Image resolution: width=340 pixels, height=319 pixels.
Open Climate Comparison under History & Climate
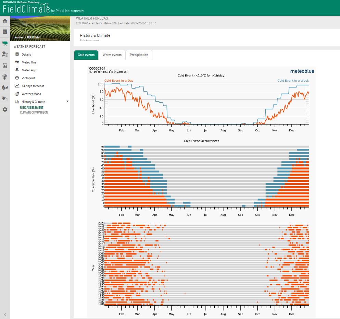[34, 112]
